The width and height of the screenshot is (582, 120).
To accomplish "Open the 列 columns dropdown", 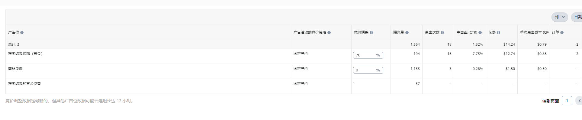I will 560,17.
